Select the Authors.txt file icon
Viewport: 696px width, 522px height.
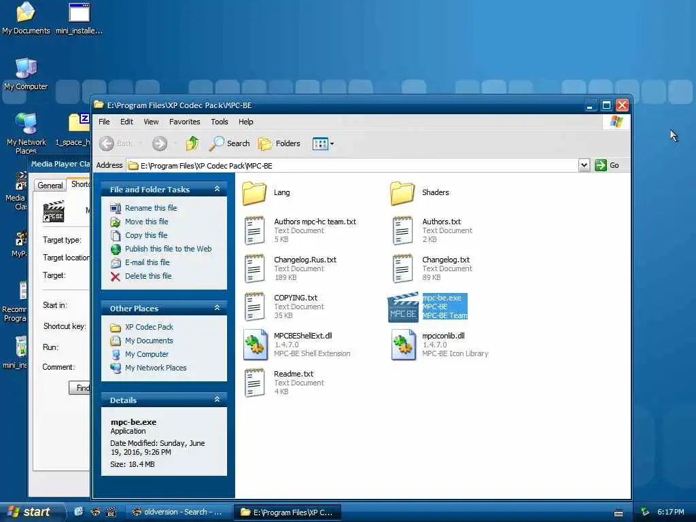click(402, 230)
